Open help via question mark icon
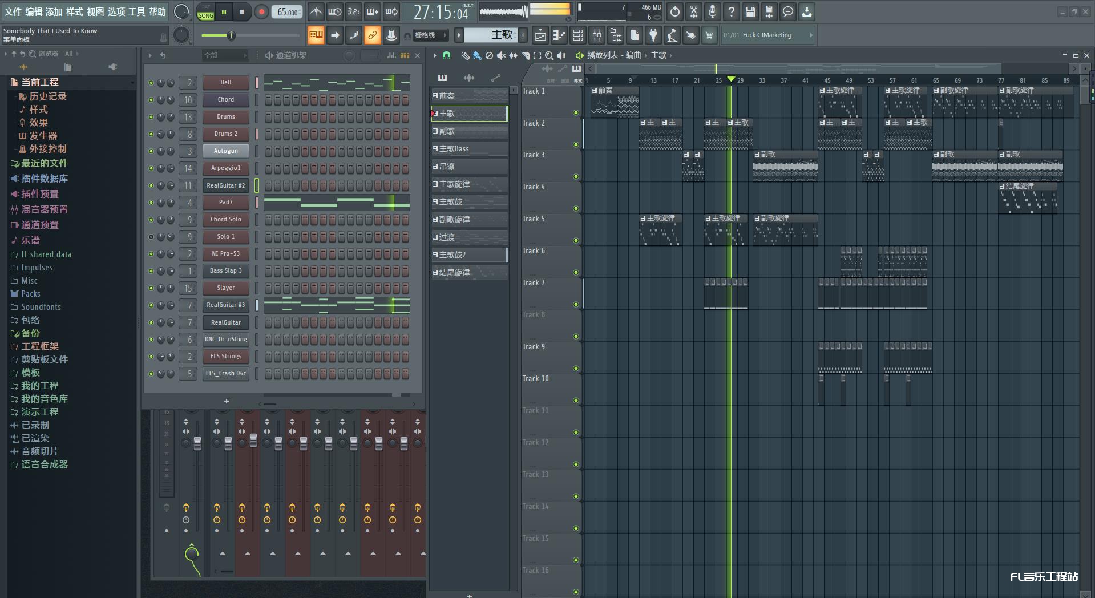 point(732,11)
